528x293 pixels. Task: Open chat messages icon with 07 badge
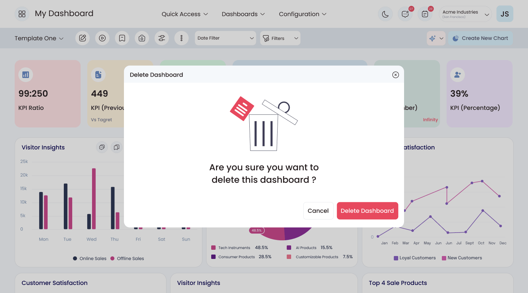(405, 14)
